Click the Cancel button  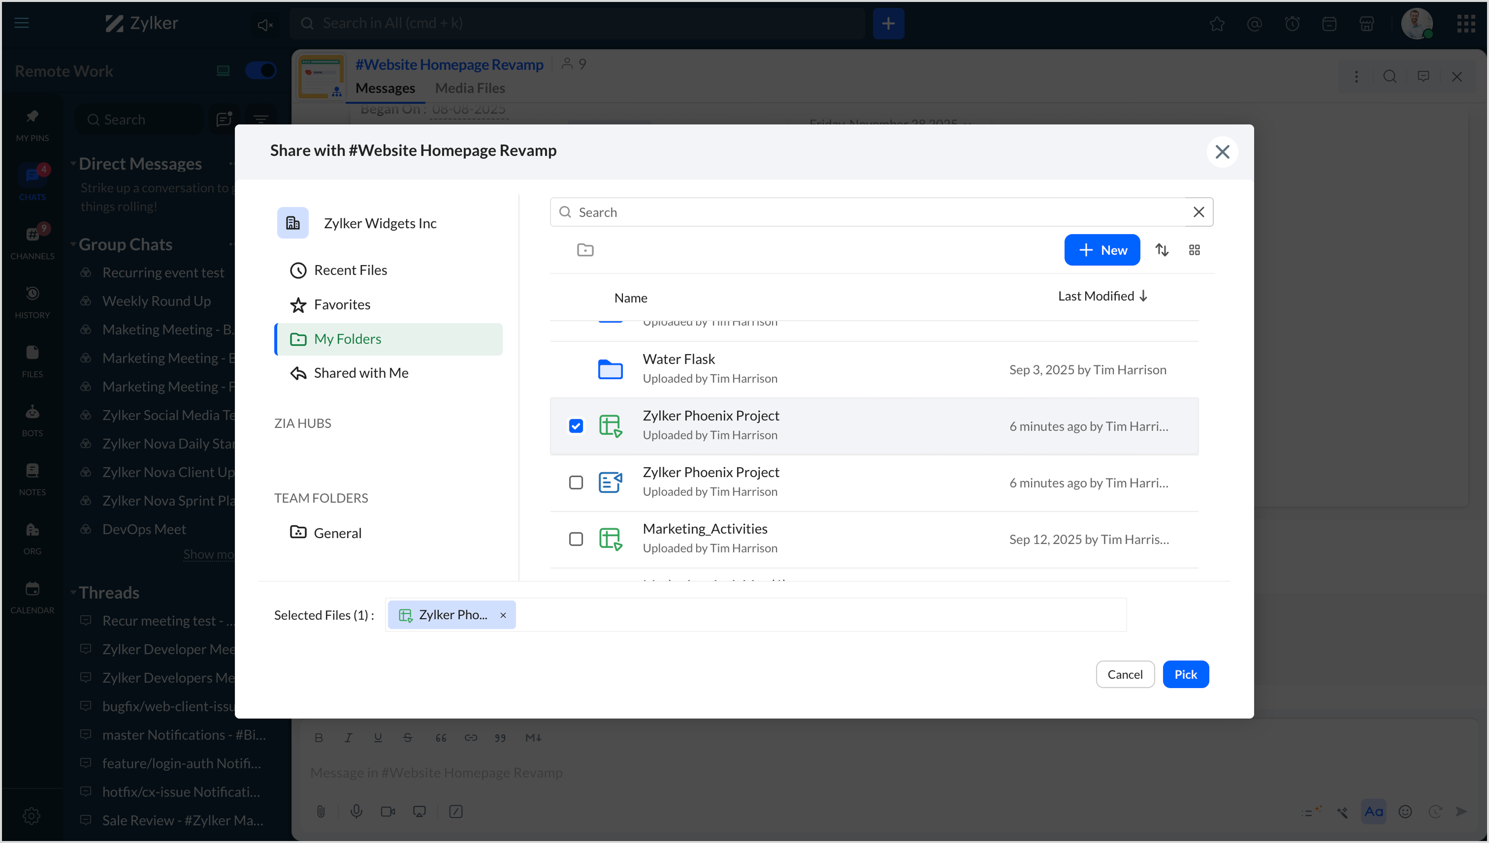click(x=1125, y=674)
